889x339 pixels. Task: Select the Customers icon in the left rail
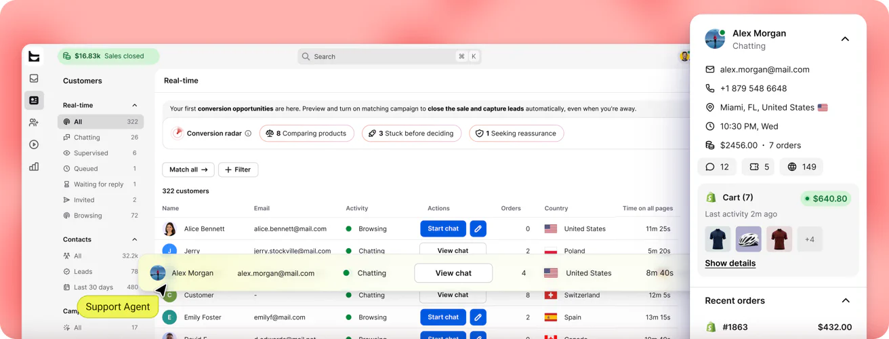[34, 100]
